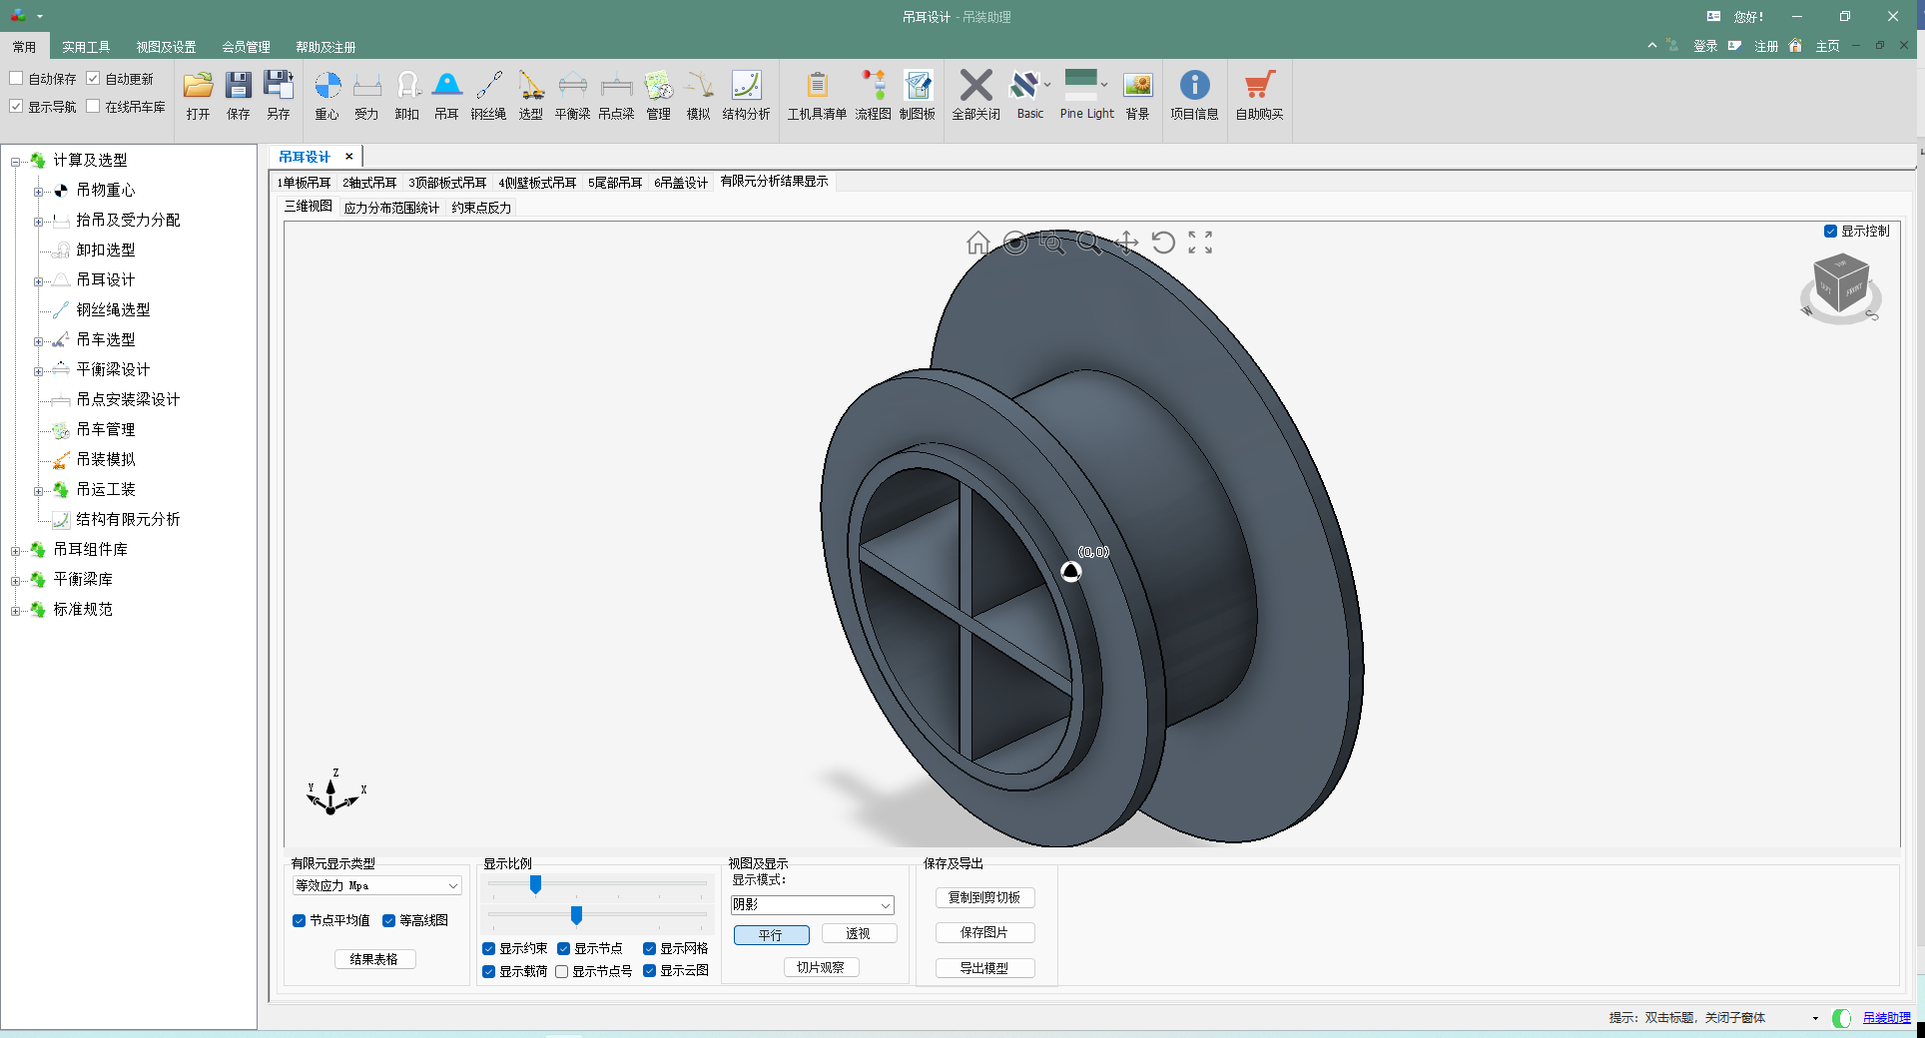Click the 透视 perspective view button
This screenshot has height=1038, width=1925.
pyautogui.click(x=859, y=934)
